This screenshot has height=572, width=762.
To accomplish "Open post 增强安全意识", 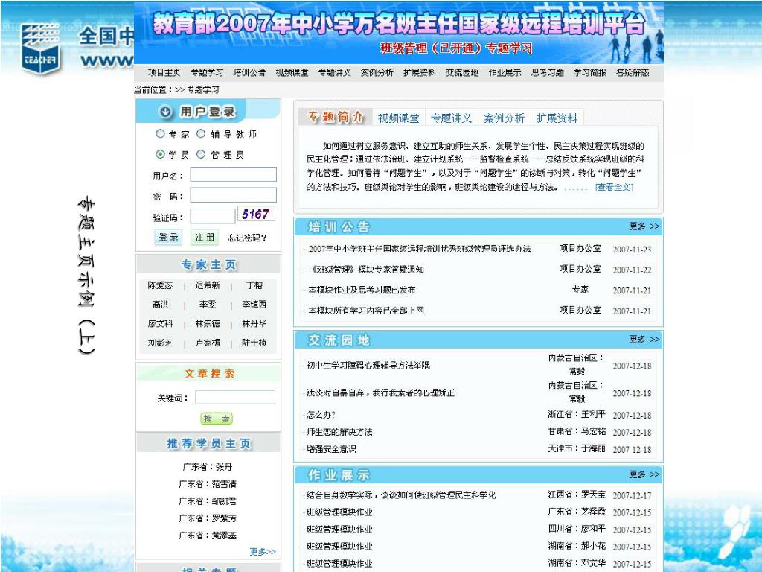I will pyautogui.click(x=331, y=449).
